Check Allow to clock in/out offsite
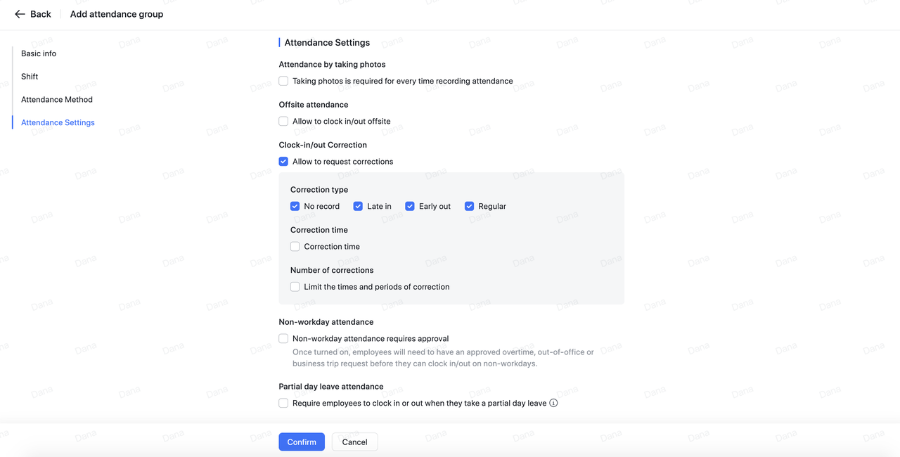Image resolution: width=900 pixels, height=457 pixels. point(283,121)
